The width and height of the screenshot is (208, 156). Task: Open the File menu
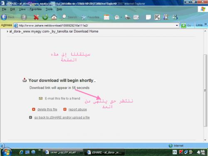point(4,9)
